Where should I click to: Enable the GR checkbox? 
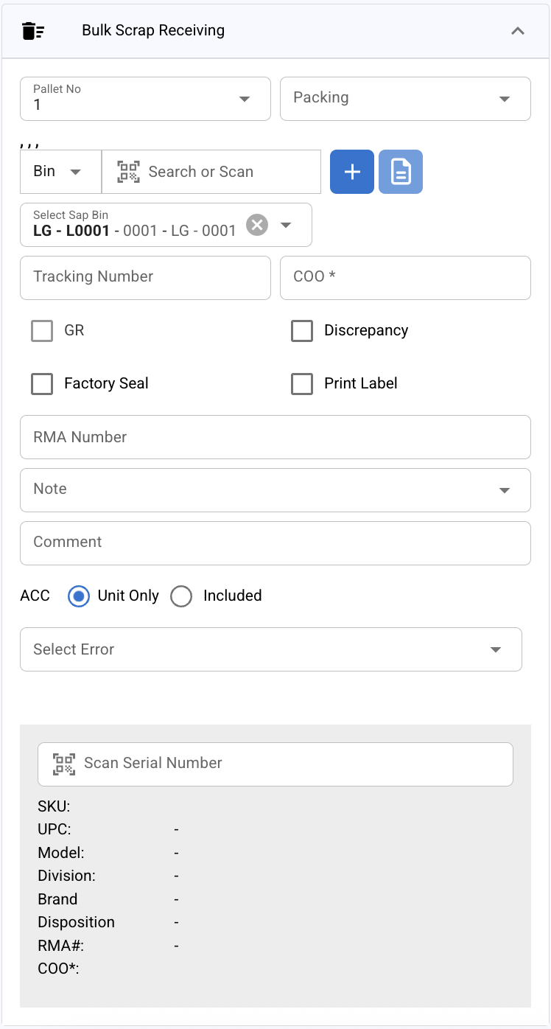(42, 331)
